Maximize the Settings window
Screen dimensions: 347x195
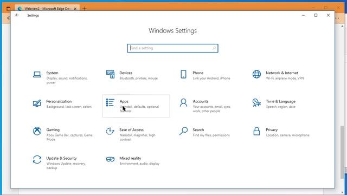pyautogui.click(x=316, y=15)
